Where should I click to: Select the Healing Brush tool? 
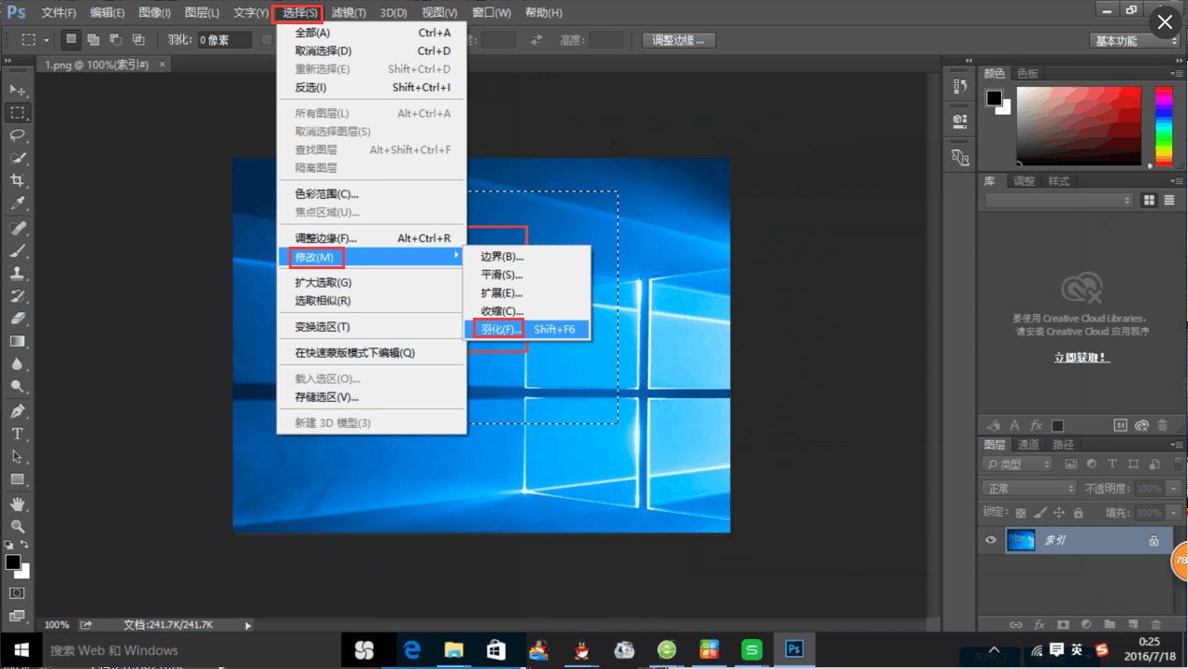coord(17,229)
